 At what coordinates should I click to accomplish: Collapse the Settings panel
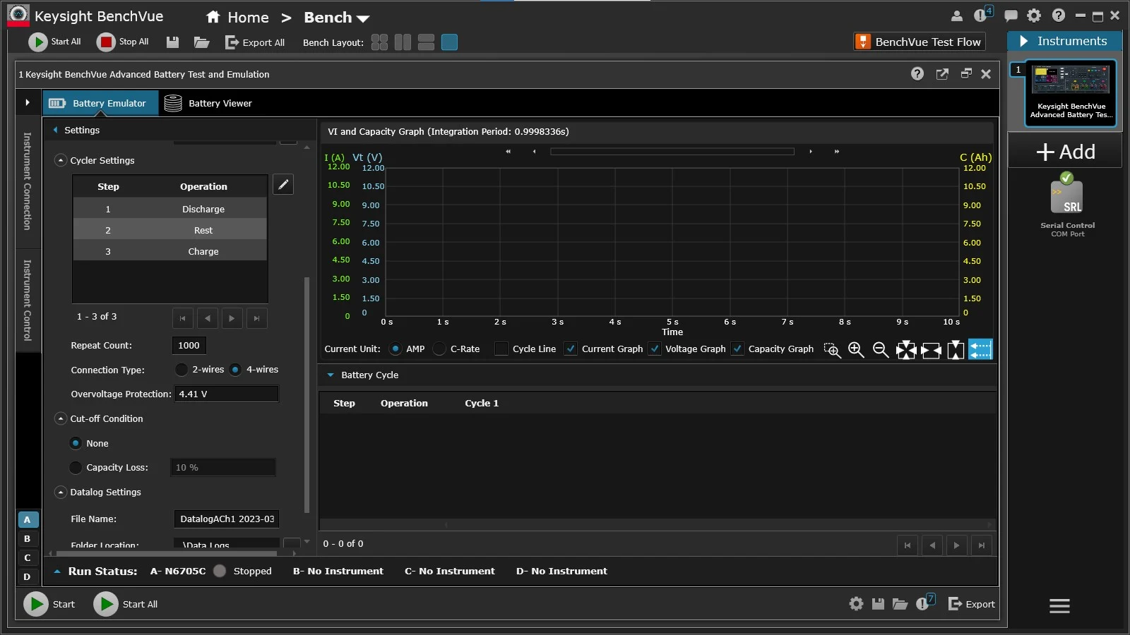[x=56, y=130]
